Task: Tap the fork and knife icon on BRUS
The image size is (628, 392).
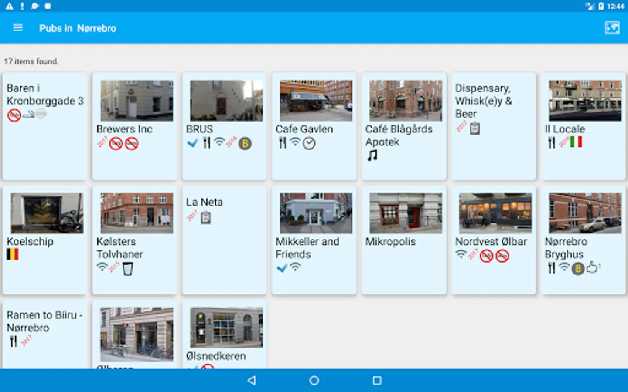Action: point(207,142)
